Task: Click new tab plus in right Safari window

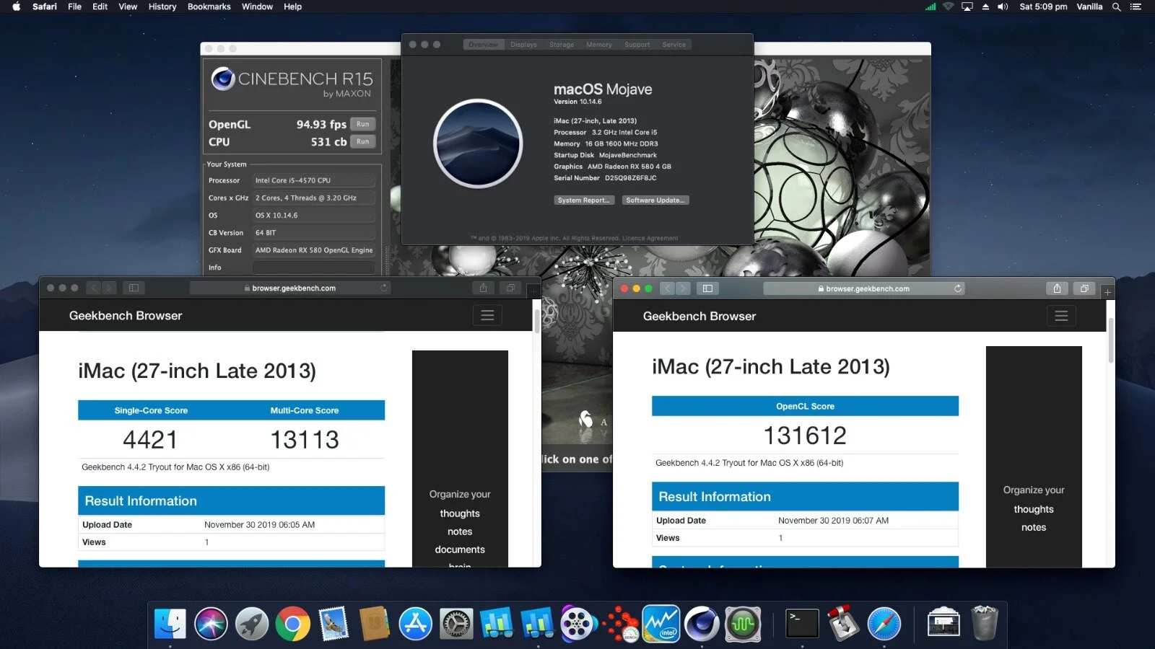Action: click(1108, 292)
